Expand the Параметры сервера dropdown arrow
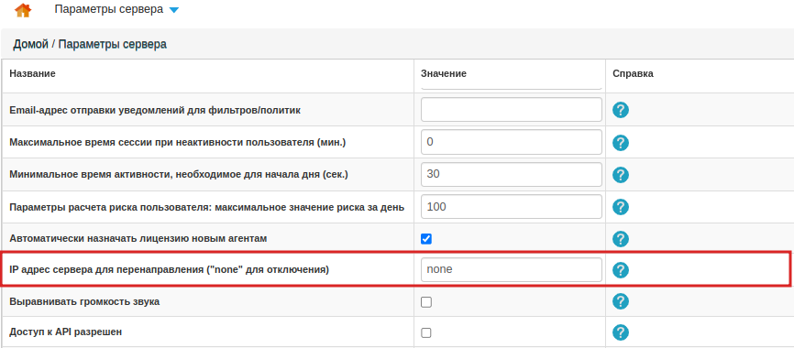Image resolution: width=794 pixels, height=348 pixels. tap(173, 10)
